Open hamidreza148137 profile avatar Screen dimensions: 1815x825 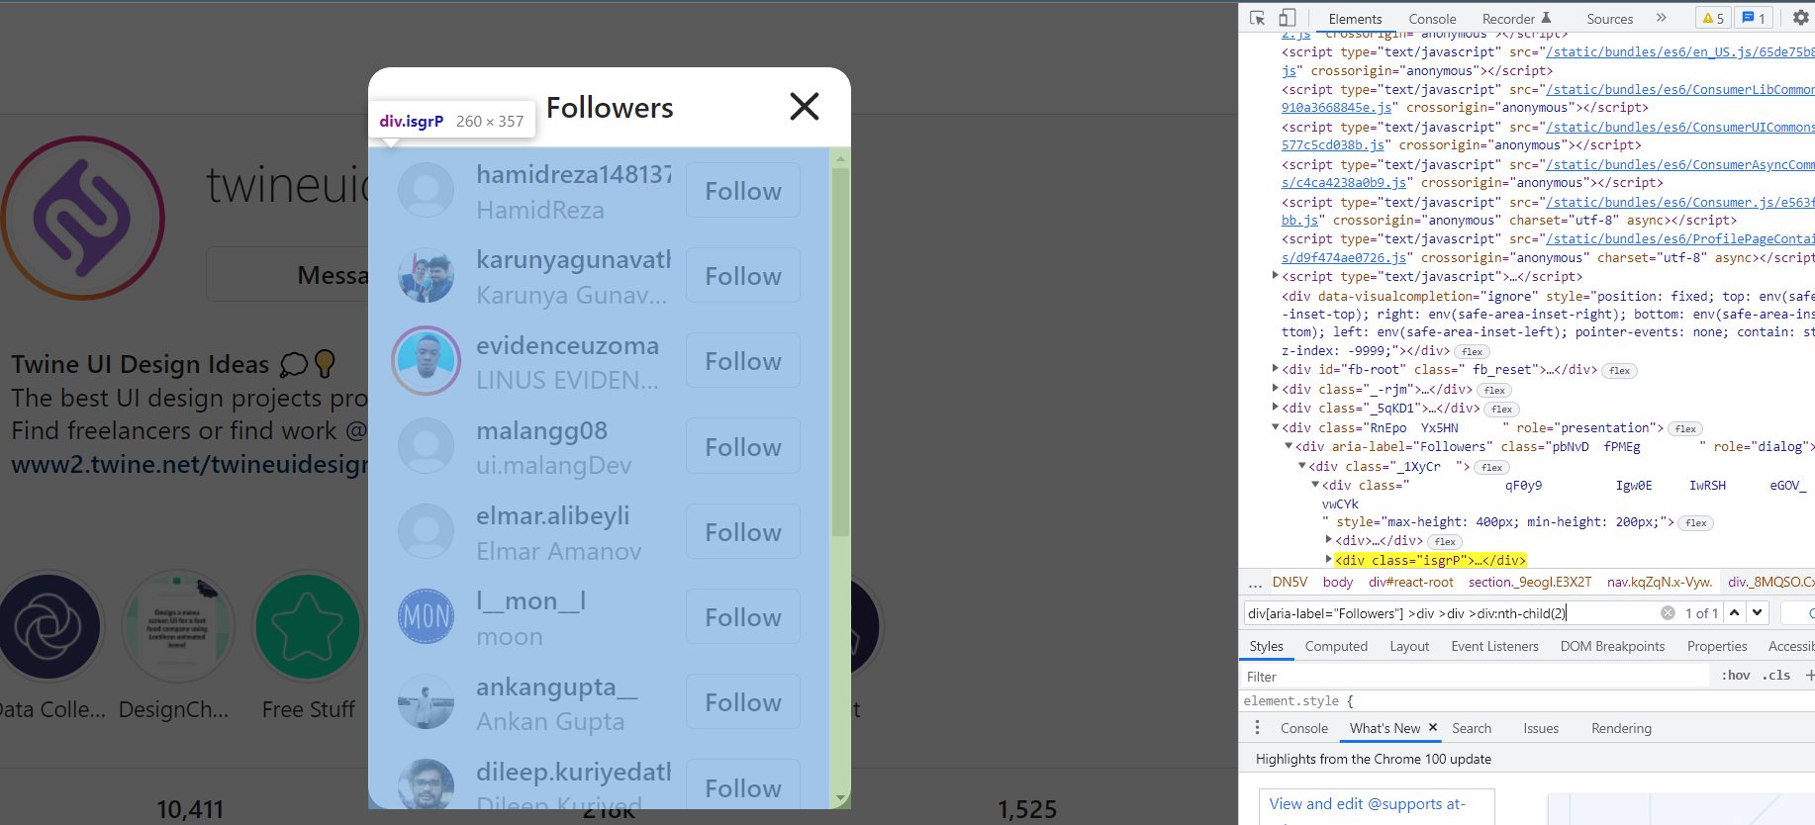[426, 190]
